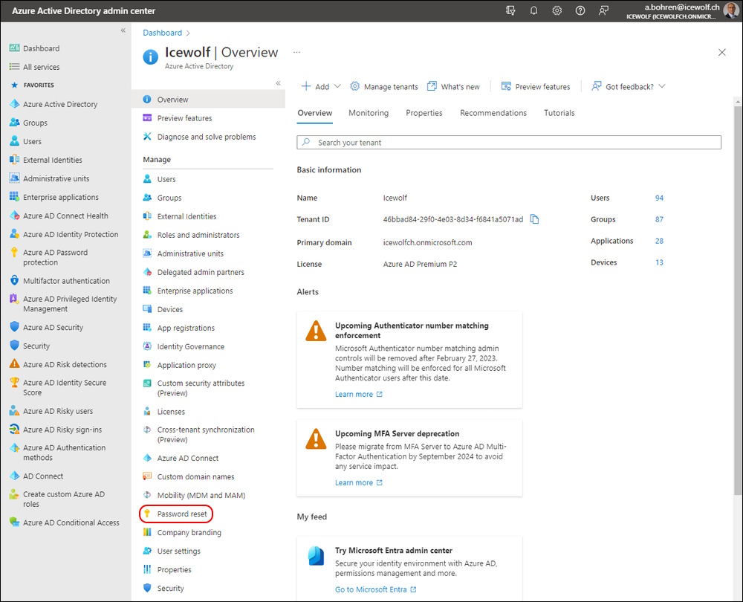Click Preview features in the toolbar
Image resolution: width=743 pixels, height=602 pixels.
tap(536, 87)
